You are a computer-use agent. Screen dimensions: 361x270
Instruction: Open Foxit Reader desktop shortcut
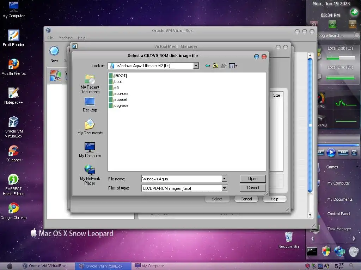pyautogui.click(x=14, y=38)
